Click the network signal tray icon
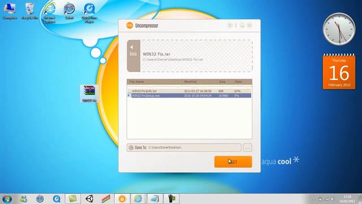The width and height of the screenshot is (362, 204). [x=326, y=199]
